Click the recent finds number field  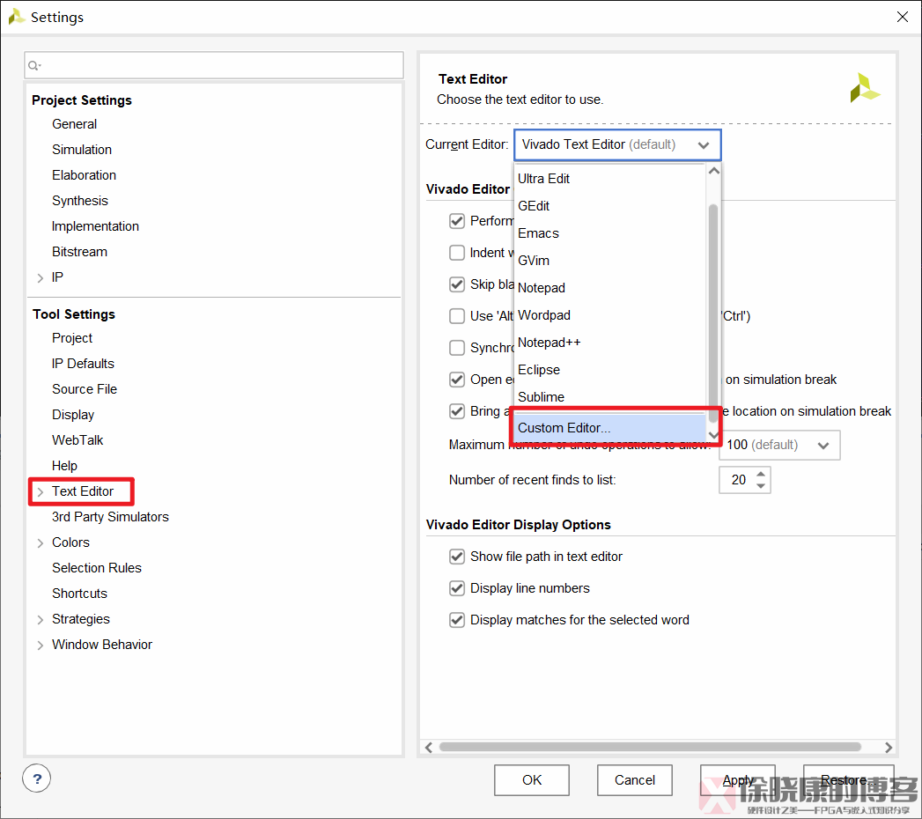pos(737,480)
